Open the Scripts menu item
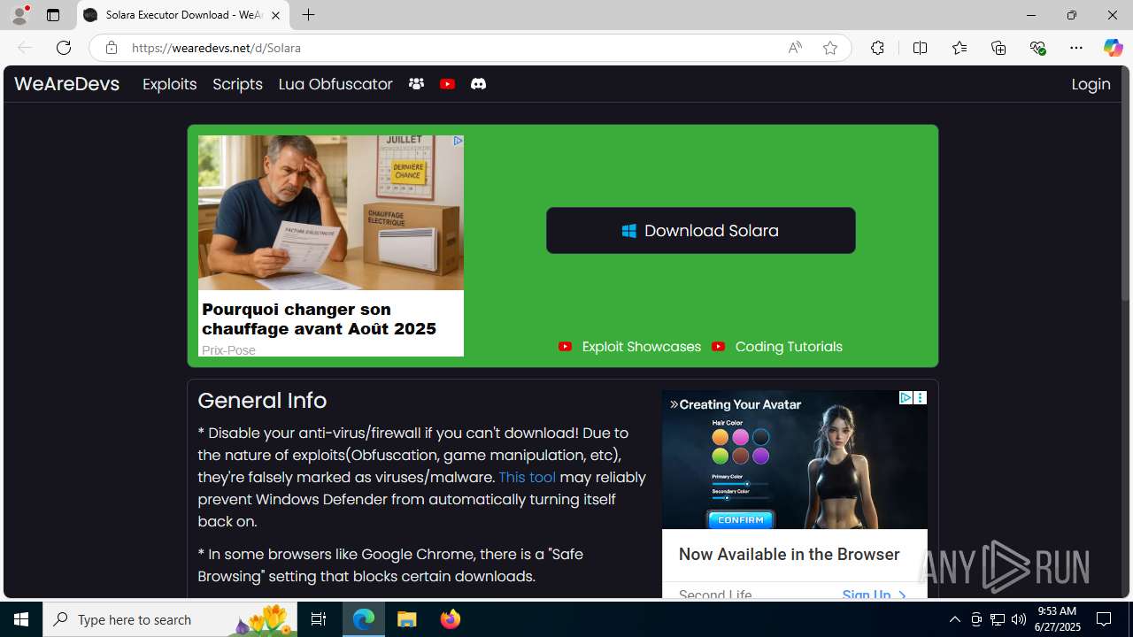 point(237,84)
